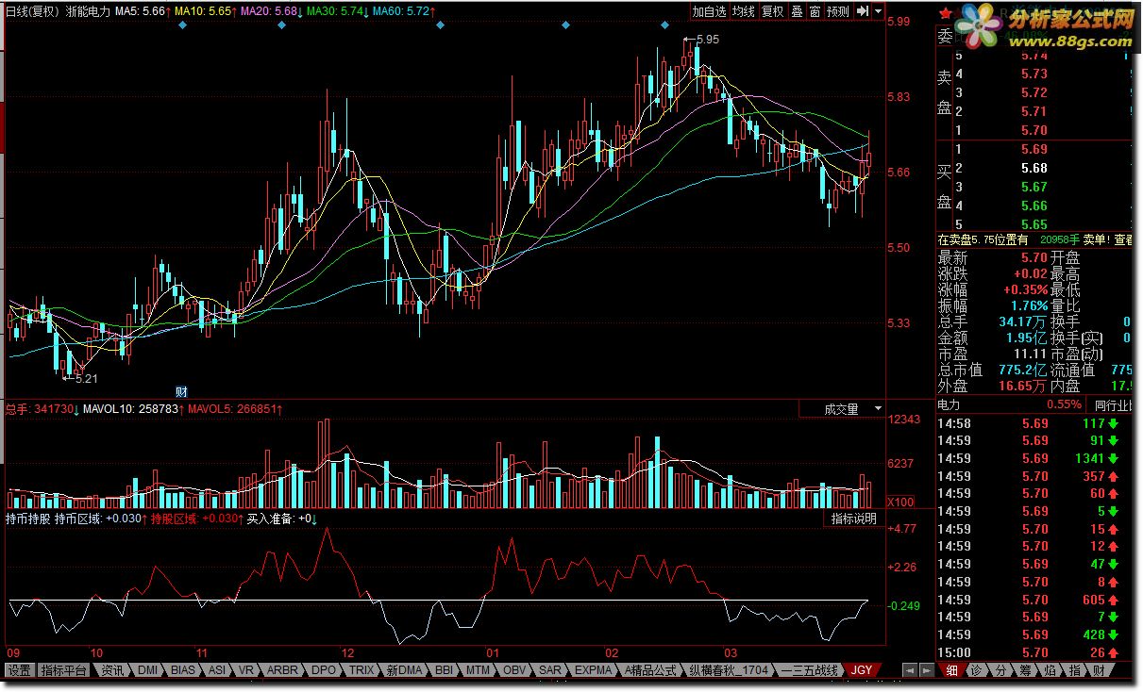
Task: Toggle 复权 price adjustment button
Action: (773, 11)
